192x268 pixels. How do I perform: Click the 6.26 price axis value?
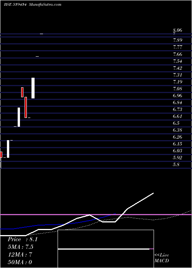tap(177, 137)
